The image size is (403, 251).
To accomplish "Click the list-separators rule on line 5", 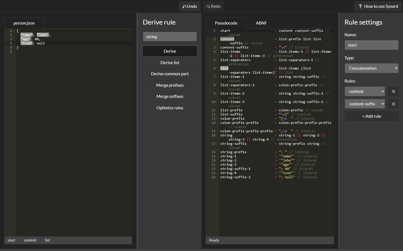I will click(x=235, y=60).
